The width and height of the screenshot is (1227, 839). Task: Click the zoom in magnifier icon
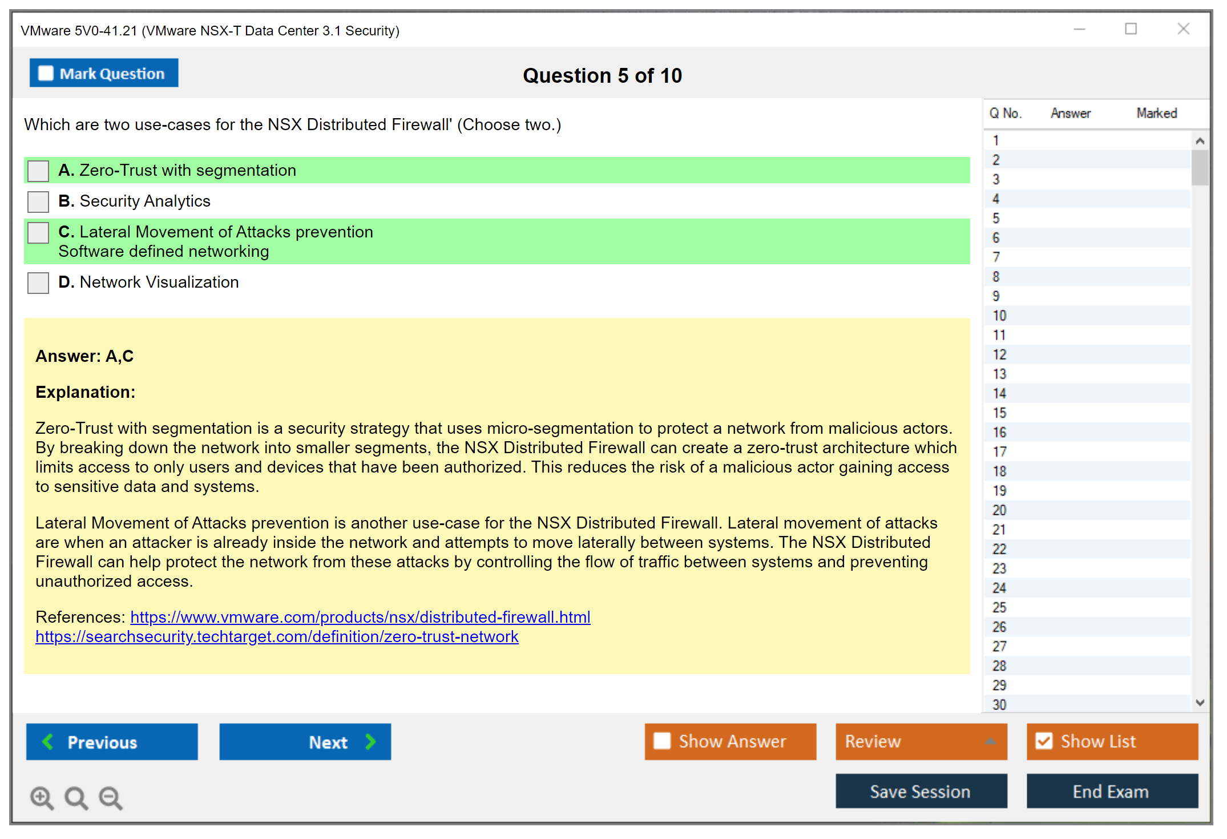click(42, 797)
